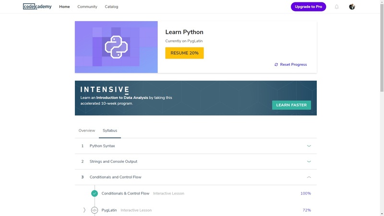Click the Python logo course image
This screenshot has width=384, height=216.
coord(116,47)
